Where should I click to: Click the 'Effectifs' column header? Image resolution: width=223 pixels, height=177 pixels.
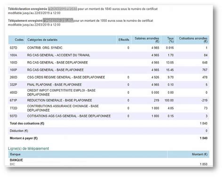click(124, 40)
